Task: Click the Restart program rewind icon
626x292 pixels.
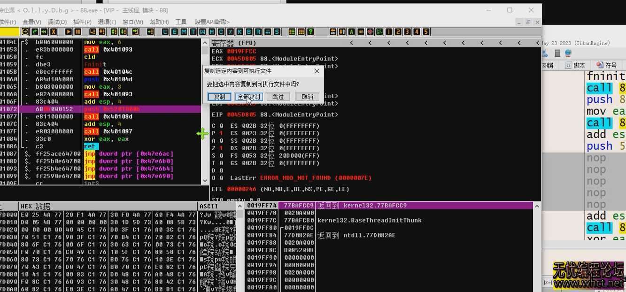Action: [44, 32]
